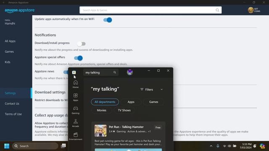This screenshot has width=269, height=151.
Task: Click the Notifications section heading
Action: point(45,35)
